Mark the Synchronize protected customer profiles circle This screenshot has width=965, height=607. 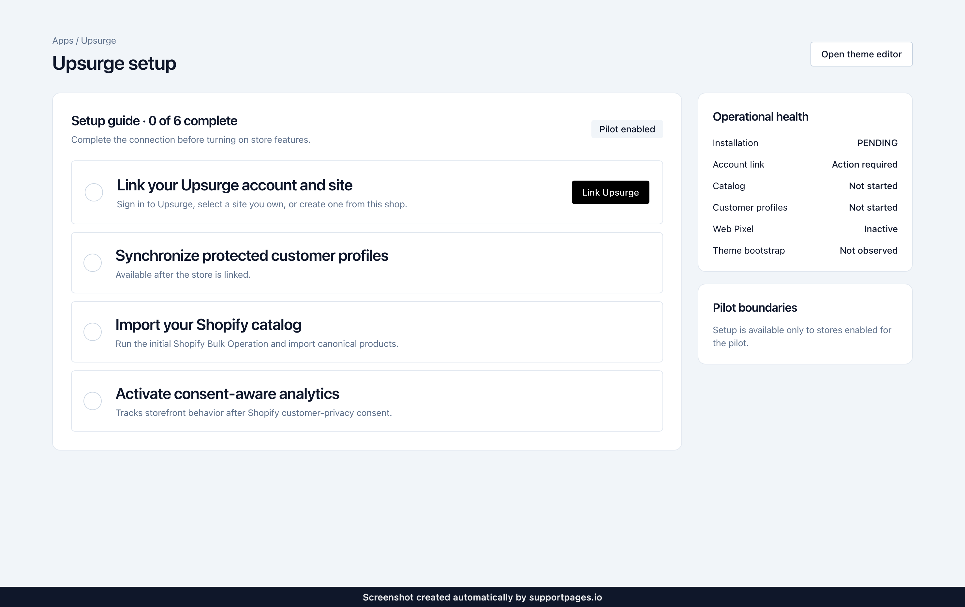[x=93, y=263]
